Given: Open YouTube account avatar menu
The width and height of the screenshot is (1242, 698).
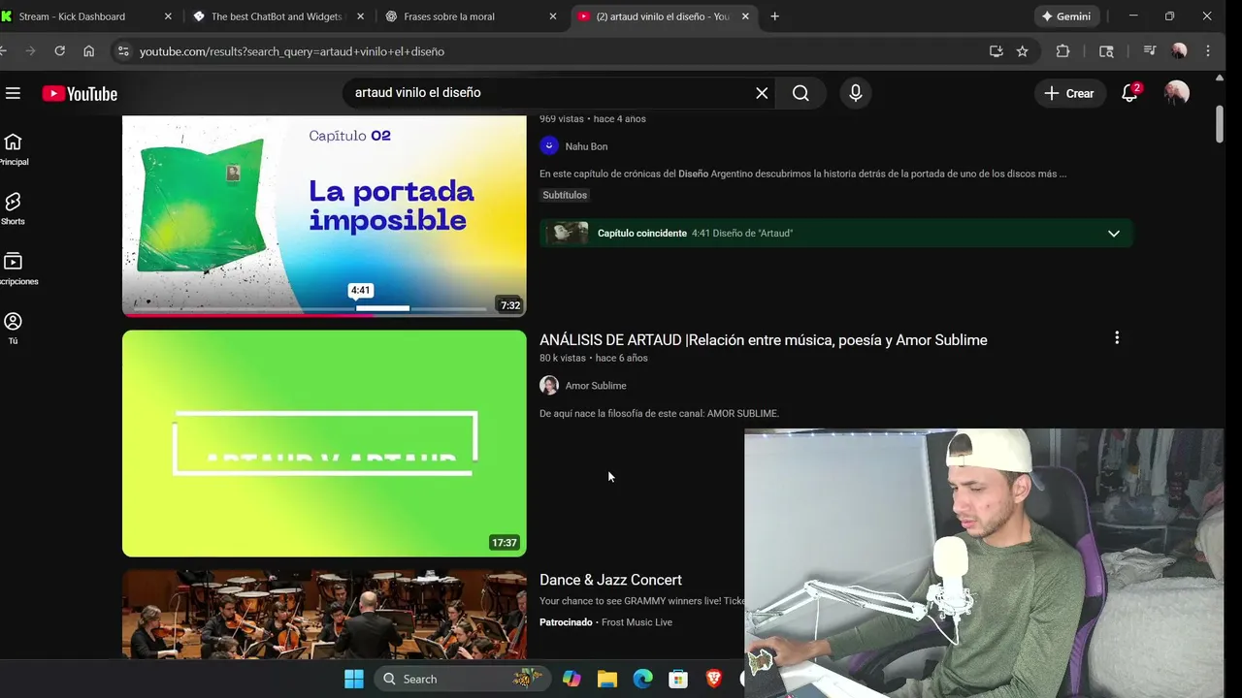Looking at the screenshot, I should click(x=1177, y=93).
